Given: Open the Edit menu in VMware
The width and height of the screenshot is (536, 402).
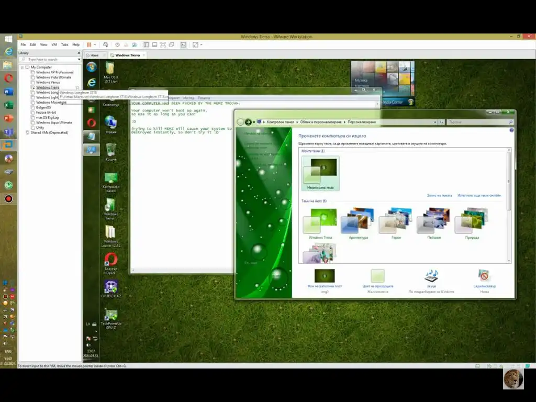Looking at the screenshot, I should [x=33, y=45].
